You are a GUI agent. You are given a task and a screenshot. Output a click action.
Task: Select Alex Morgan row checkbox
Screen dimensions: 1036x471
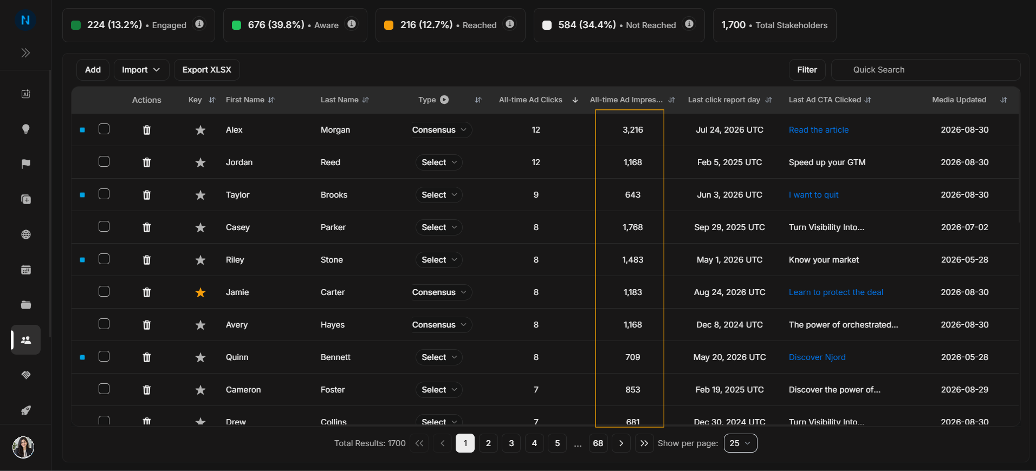point(104,129)
